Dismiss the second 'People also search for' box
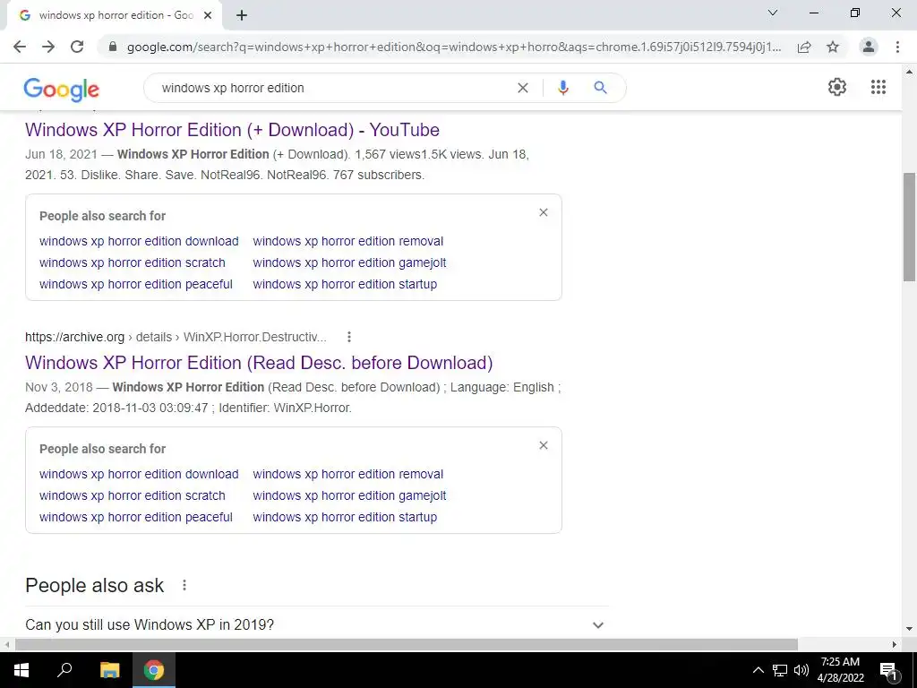The height and width of the screenshot is (688, 917). point(544,445)
